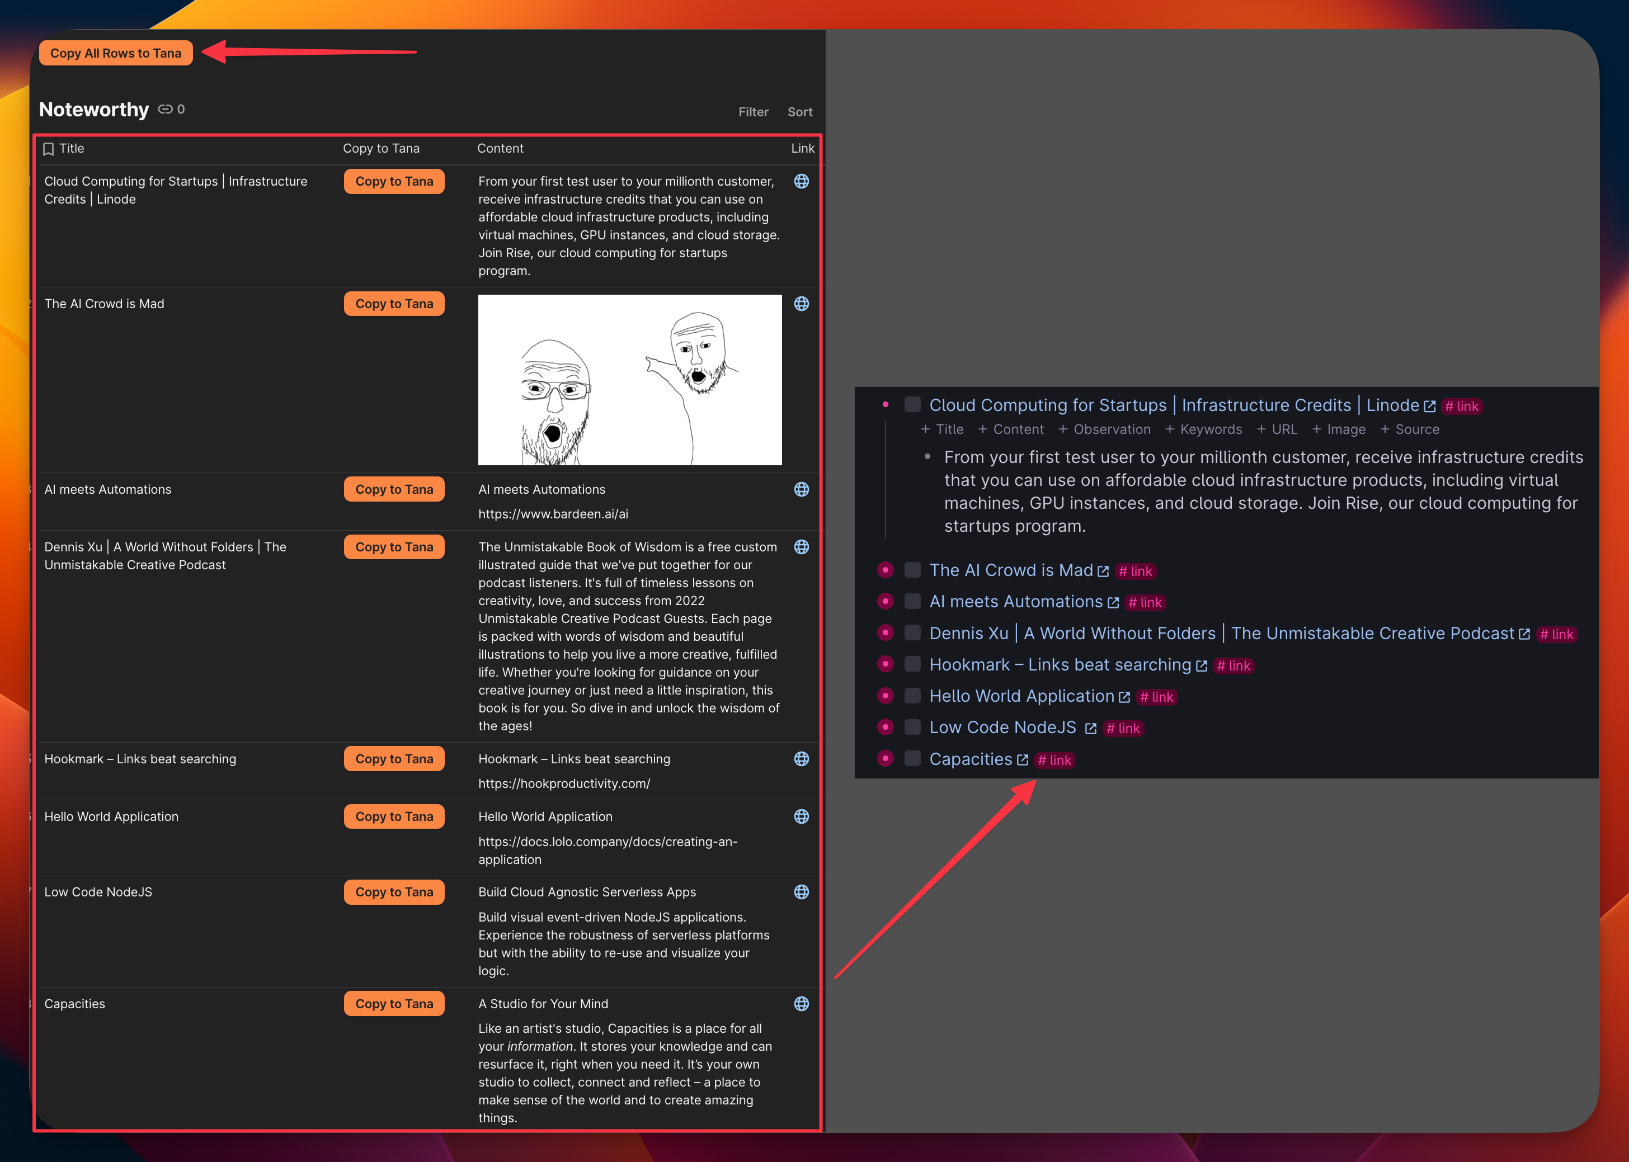Open globe link for Cloud Computing for Startups row

click(802, 181)
